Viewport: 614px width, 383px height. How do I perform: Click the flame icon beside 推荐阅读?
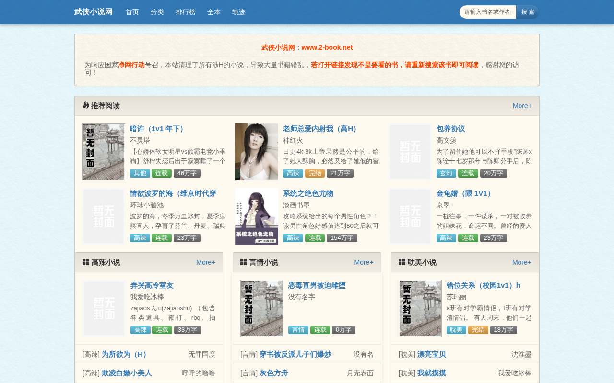click(85, 105)
